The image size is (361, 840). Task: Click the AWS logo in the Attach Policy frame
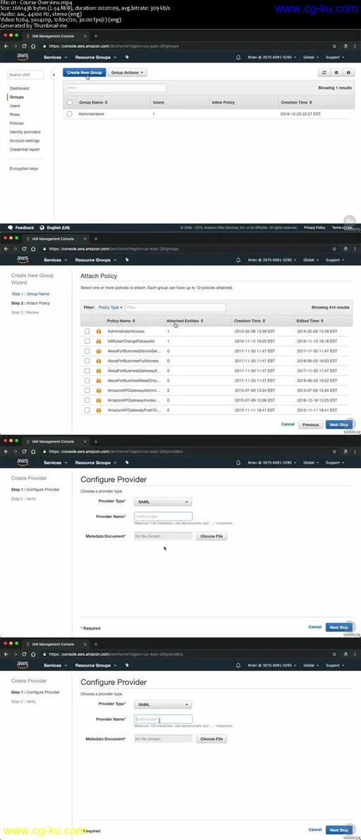coord(23,259)
